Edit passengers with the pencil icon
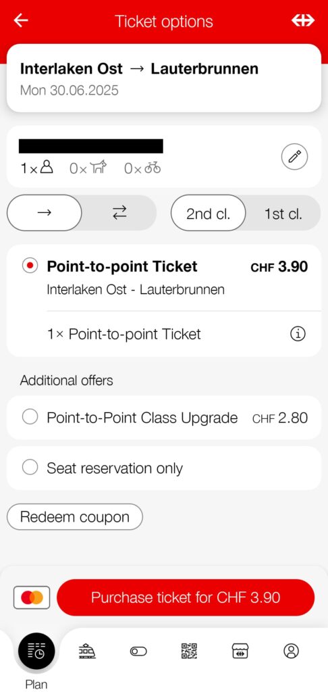 (294, 157)
